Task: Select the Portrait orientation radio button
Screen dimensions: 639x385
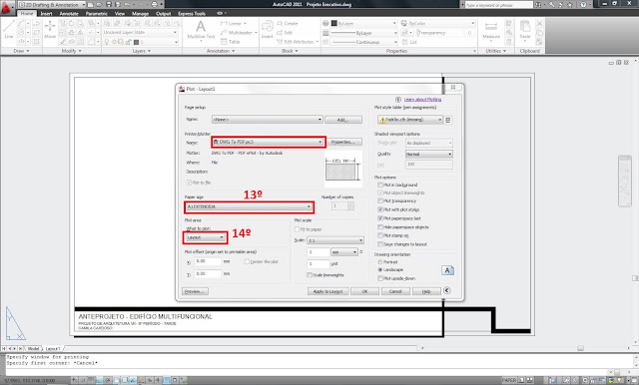Action: (379, 262)
